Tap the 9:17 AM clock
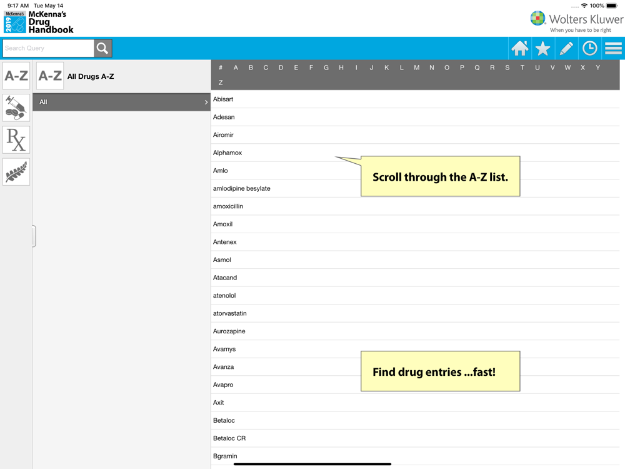Image resolution: width=625 pixels, height=469 pixels. point(18,6)
